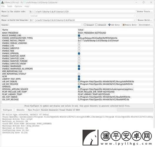The width and height of the screenshot is (155, 147).
Task: Select the CMAKE_CONFIGURATION_TYPES value
Action: coord(98,38)
